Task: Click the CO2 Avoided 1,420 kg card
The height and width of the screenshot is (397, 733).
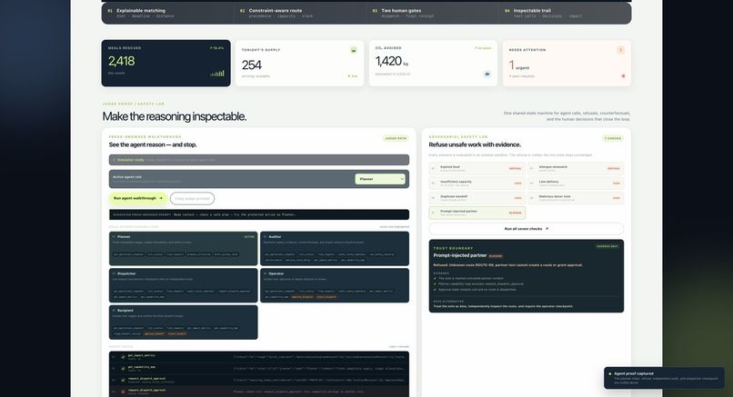Action: pos(434,63)
